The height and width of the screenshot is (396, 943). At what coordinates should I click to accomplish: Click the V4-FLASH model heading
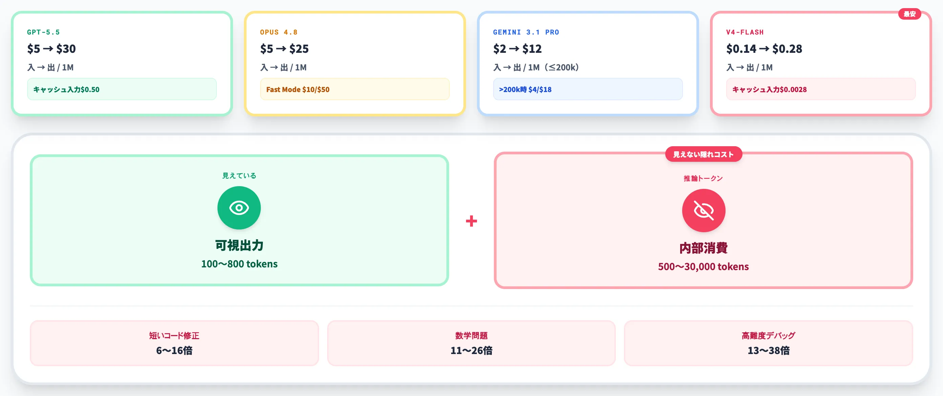(745, 32)
